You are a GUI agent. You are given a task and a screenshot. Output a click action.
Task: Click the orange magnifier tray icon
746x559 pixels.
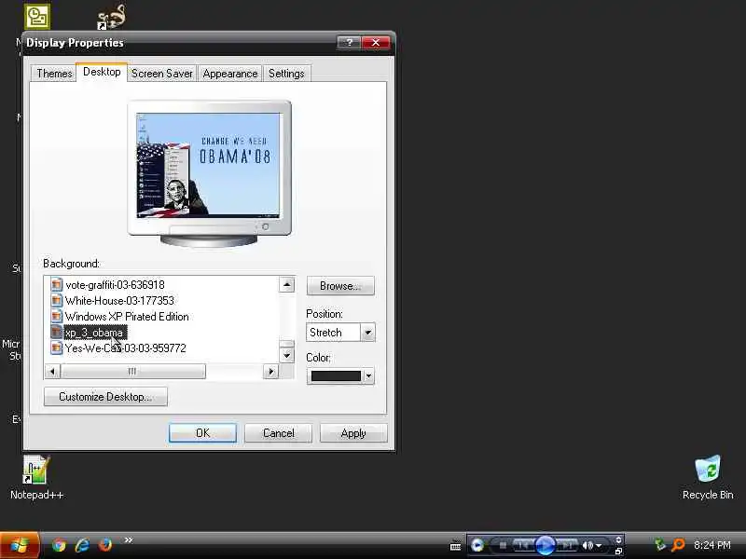tap(678, 545)
